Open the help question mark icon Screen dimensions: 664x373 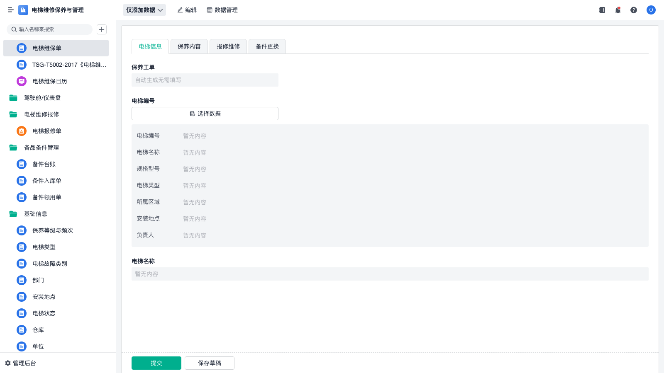(634, 10)
